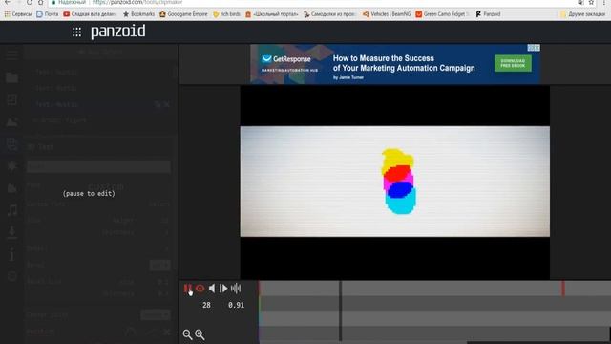Open the Сервисы apps bookmark
Viewport: 611px width, 344px height.
pos(18,14)
